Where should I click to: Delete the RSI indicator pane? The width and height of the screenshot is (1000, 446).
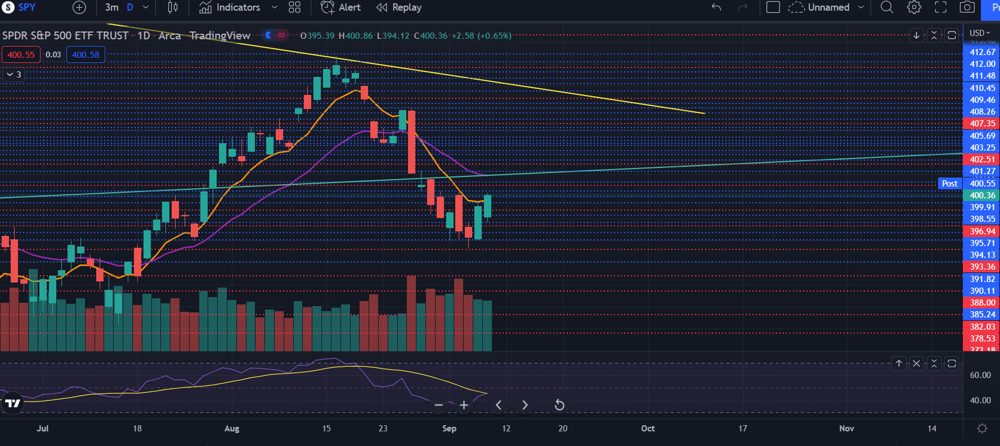pos(916,363)
